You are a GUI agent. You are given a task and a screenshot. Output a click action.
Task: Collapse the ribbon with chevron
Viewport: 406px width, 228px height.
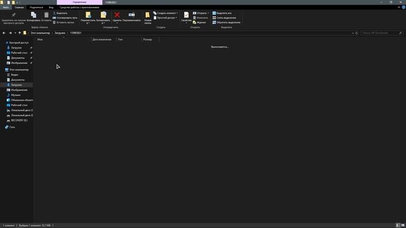click(399, 8)
